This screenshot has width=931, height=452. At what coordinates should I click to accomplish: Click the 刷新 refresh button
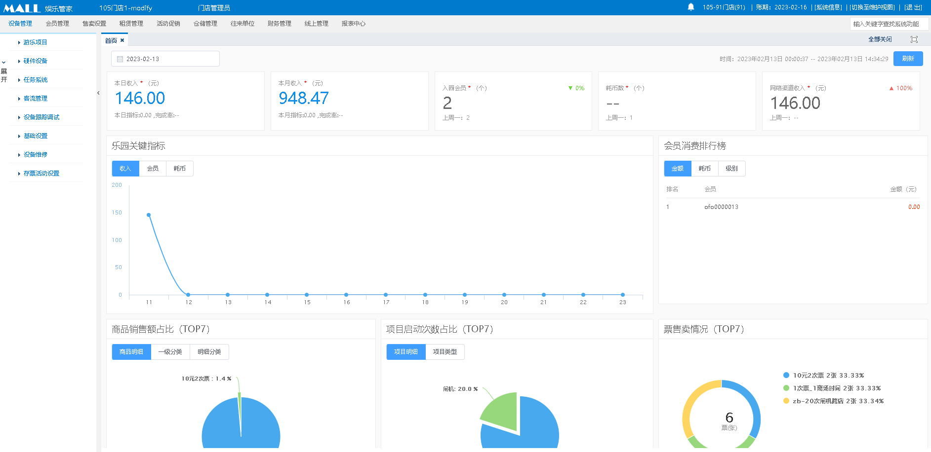click(x=908, y=59)
